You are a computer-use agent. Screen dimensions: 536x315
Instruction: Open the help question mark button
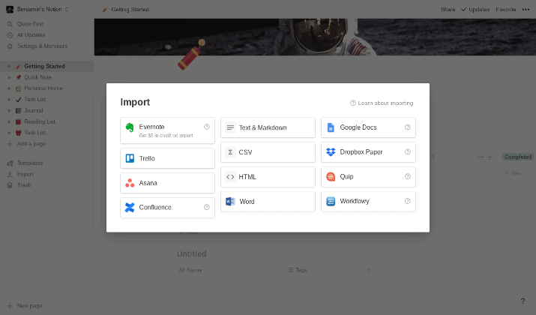click(x=523, y=301)
